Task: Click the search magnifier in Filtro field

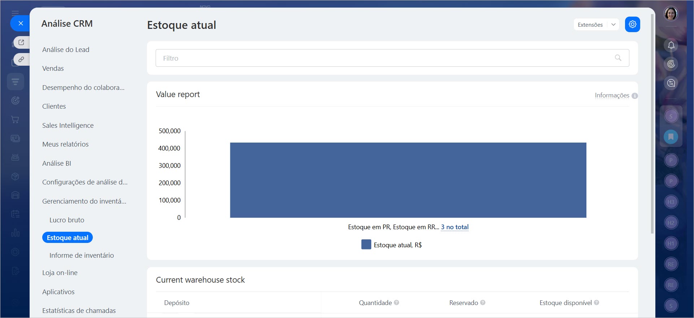Action: [618, 58]
